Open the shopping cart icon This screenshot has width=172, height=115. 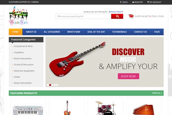[x=131, y=16]
